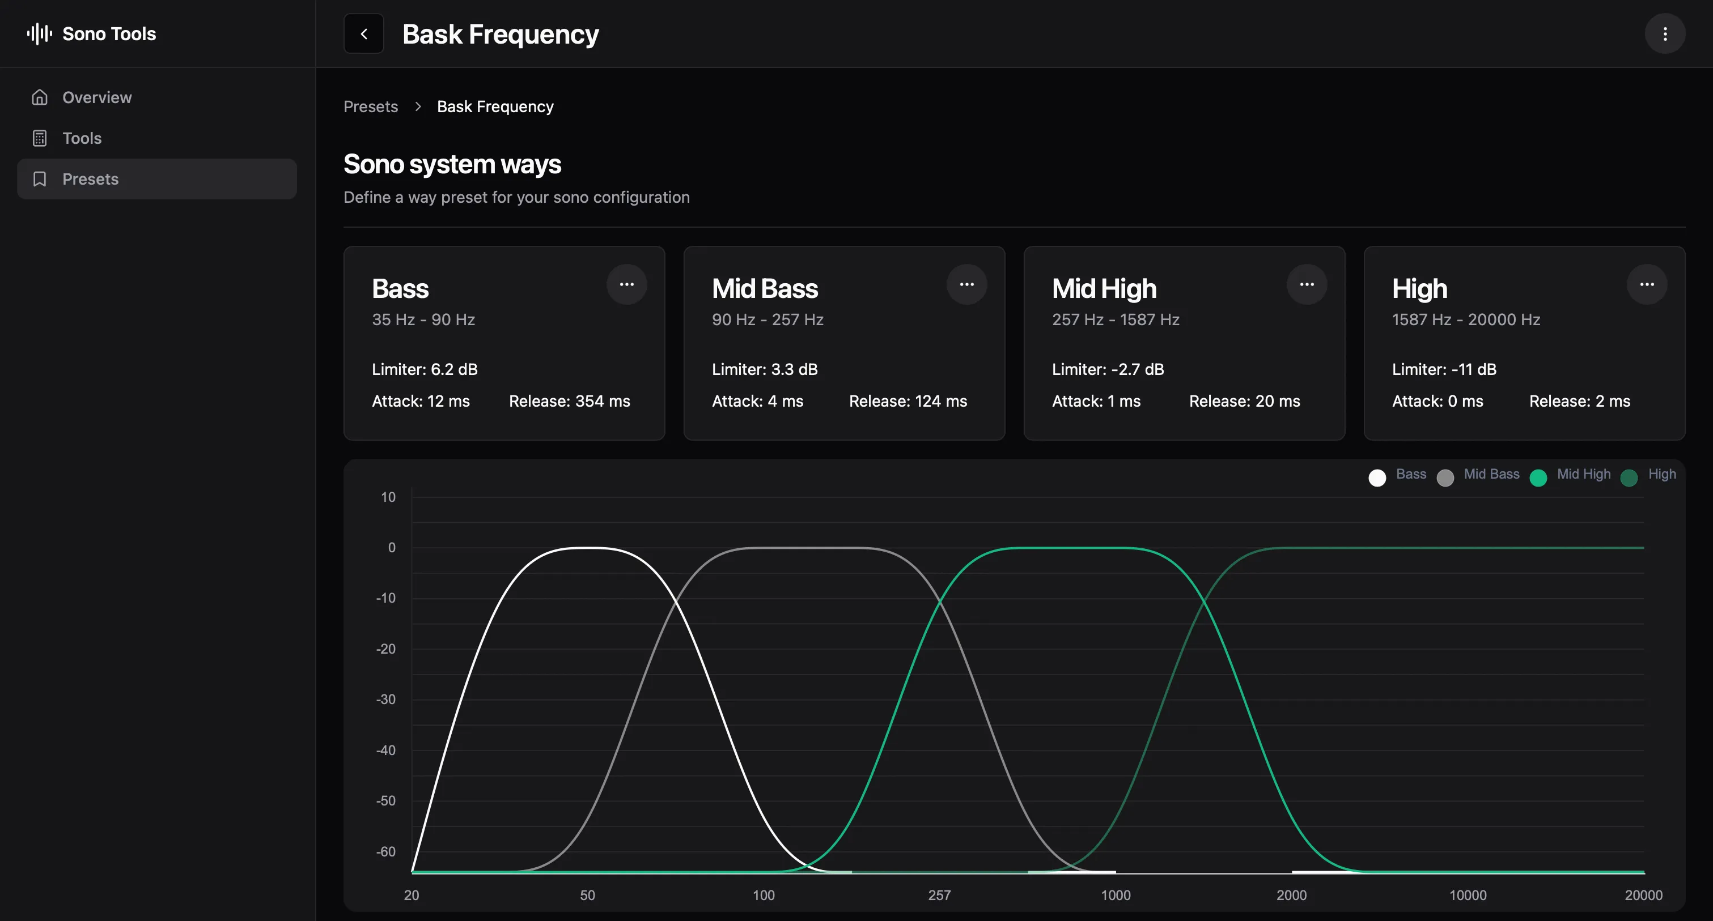Click the Presets breadcrumb link
The height and width of the screenshot is (921, 1713).
(370, 106)
